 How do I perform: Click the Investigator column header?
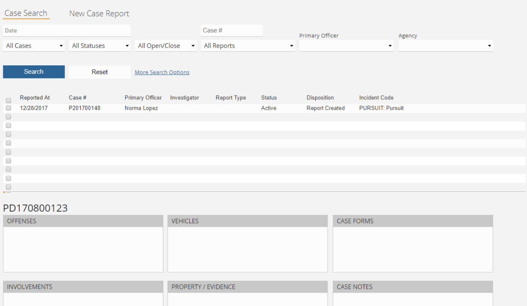click(185, 98)
